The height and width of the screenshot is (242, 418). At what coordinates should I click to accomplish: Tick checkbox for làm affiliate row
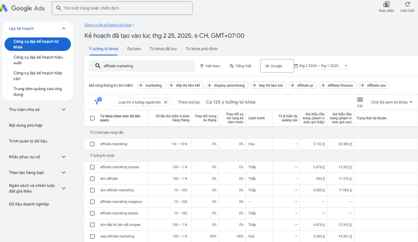point(92,179)
